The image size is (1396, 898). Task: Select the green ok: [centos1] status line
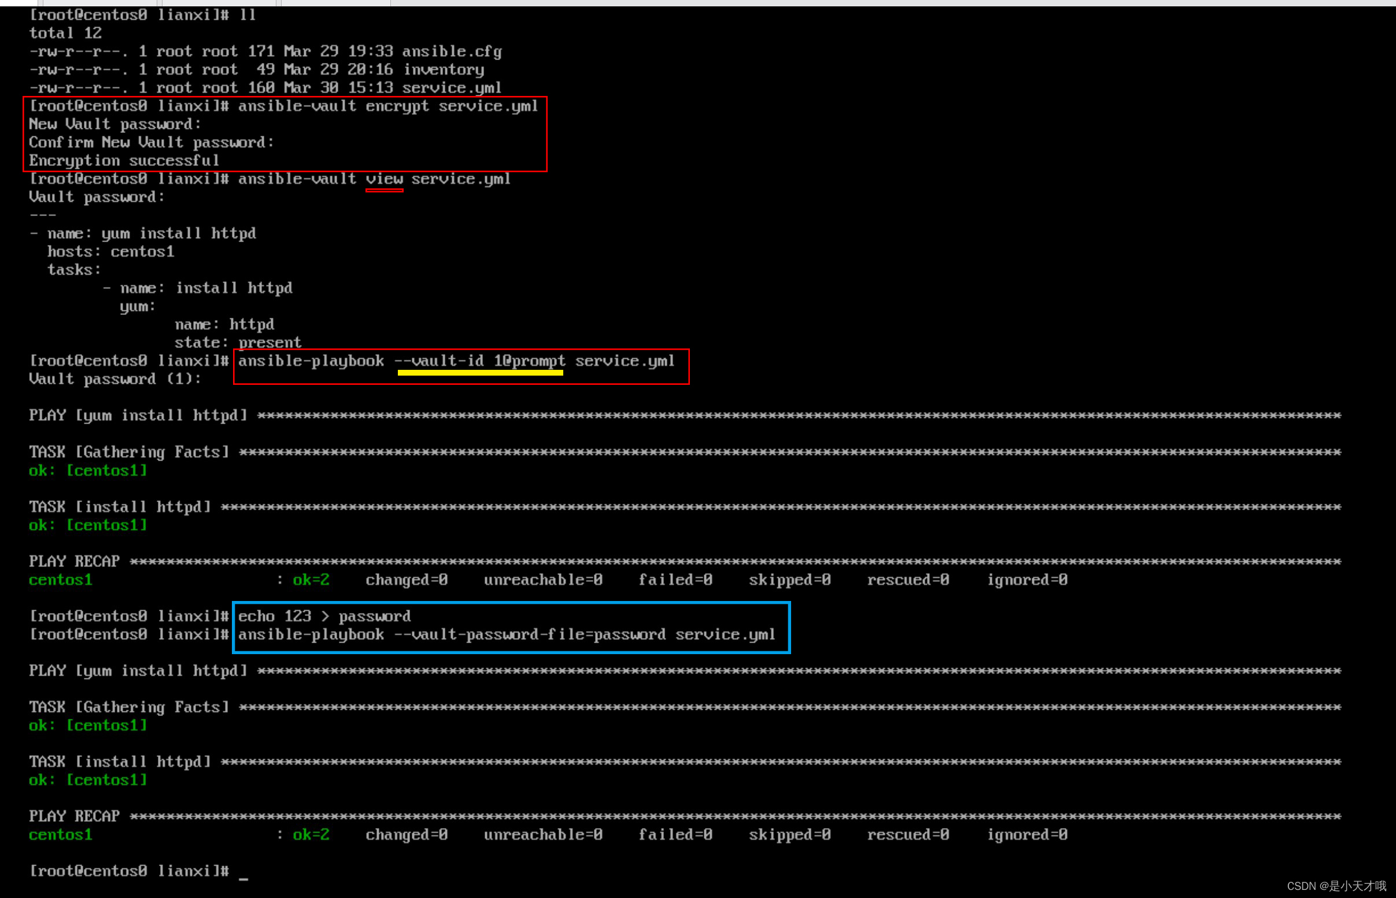coord(87,470)
